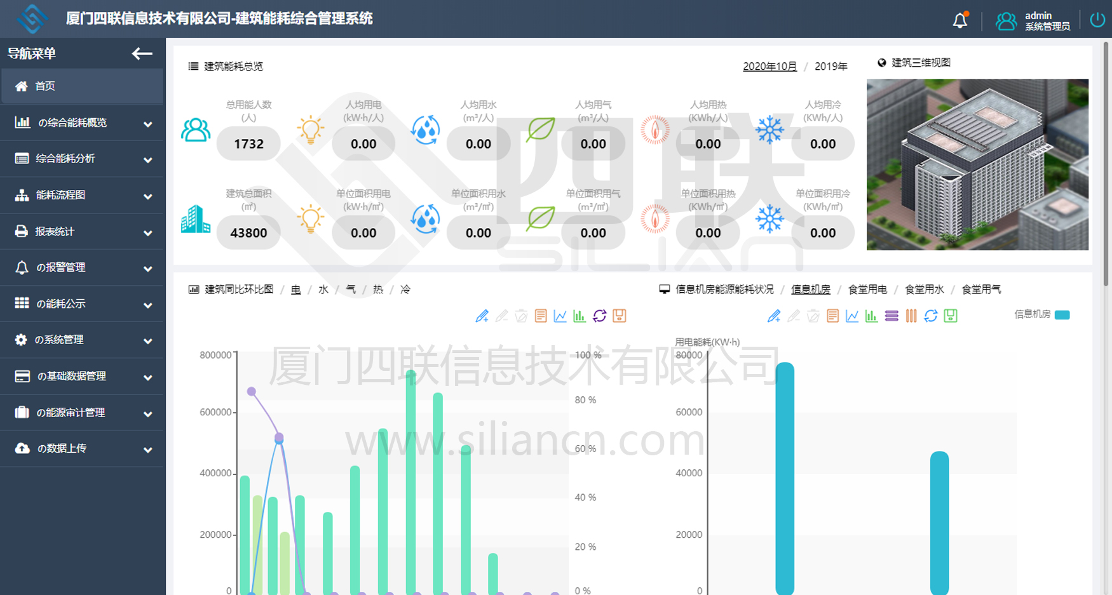
Task: Select the 食堂用电 tab
Action: point(867,290)
